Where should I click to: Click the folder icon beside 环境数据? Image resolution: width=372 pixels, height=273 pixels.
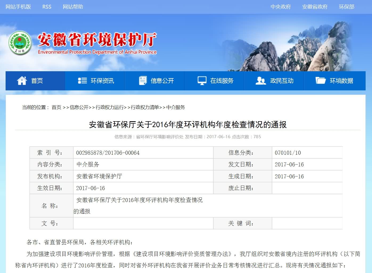320,81
